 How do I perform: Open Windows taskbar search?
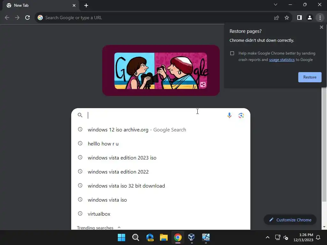pyautogui.click(x=135, y=237)
